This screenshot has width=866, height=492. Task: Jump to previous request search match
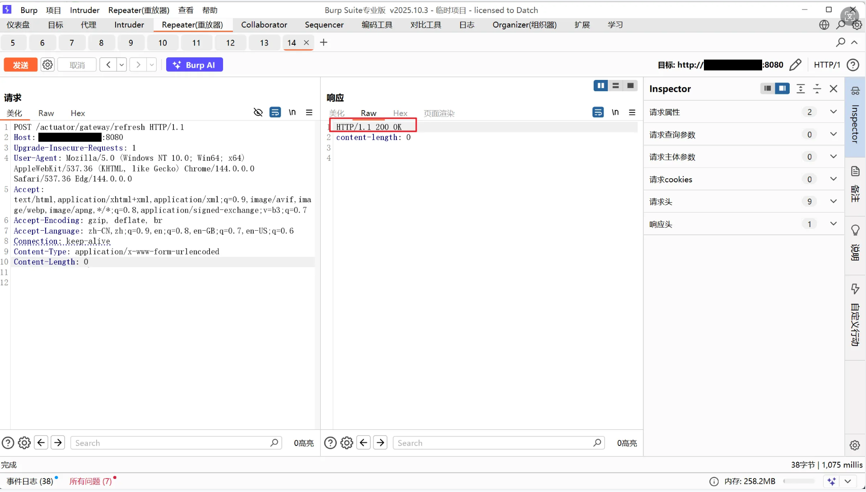click(41, 442)
